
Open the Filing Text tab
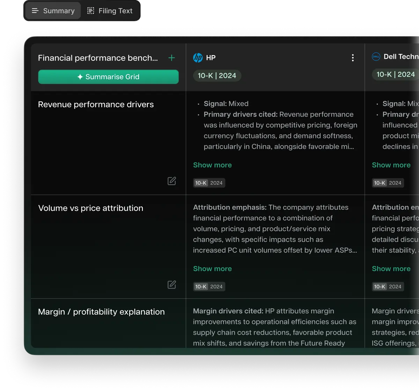[110, 11]
